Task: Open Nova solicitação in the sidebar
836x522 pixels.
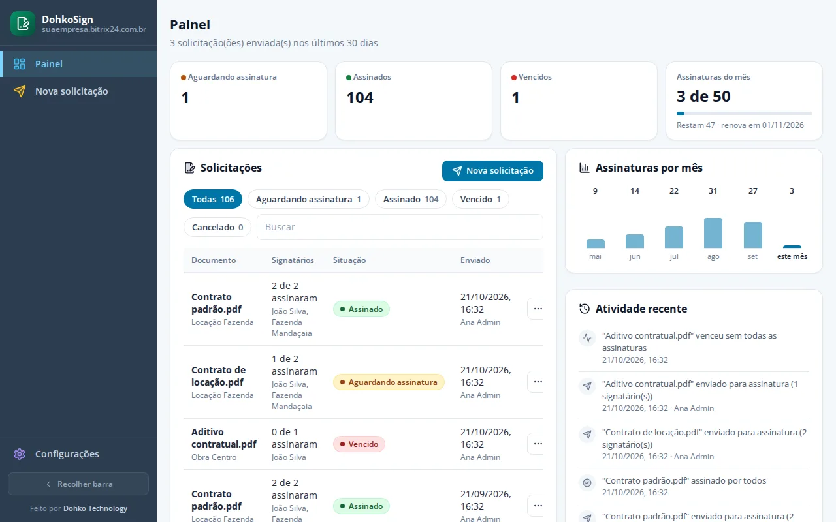Action: coord(78,91)
